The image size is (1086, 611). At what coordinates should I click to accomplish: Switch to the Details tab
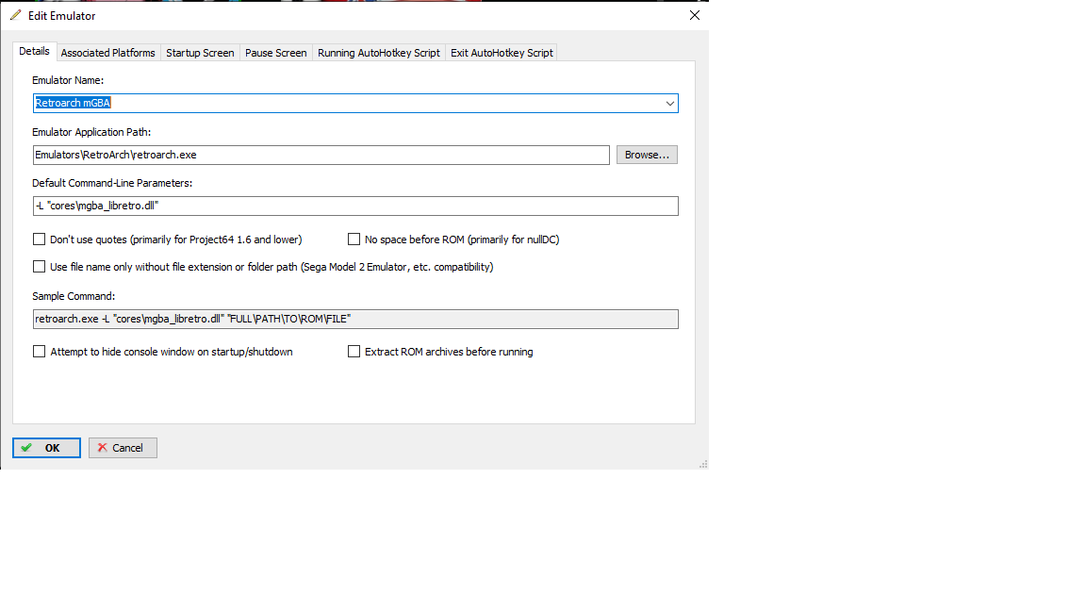tap(34, 51)
